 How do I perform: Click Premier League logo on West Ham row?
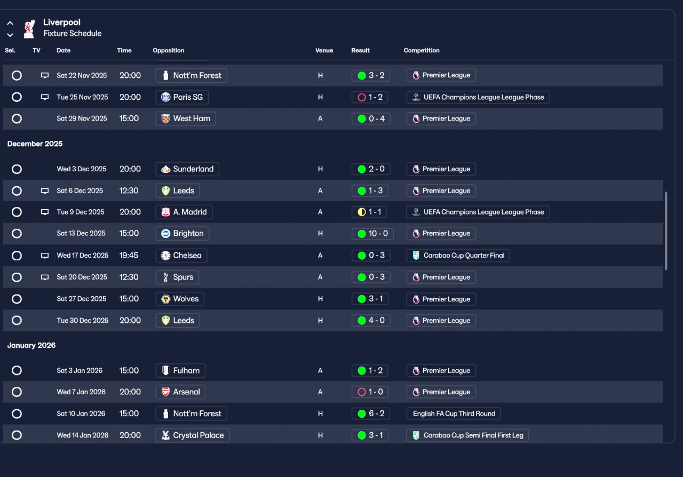(x=416, y=118)
